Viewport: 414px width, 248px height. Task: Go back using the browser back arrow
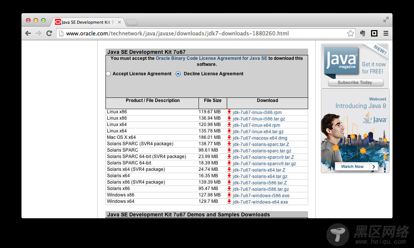point(28,33)
